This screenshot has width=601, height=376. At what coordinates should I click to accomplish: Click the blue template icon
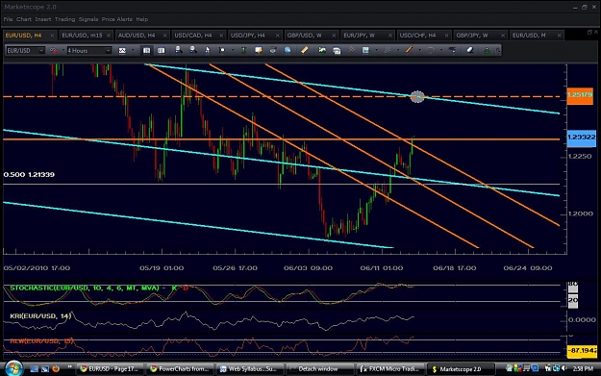pyautogui.click(x=365, y=50)
